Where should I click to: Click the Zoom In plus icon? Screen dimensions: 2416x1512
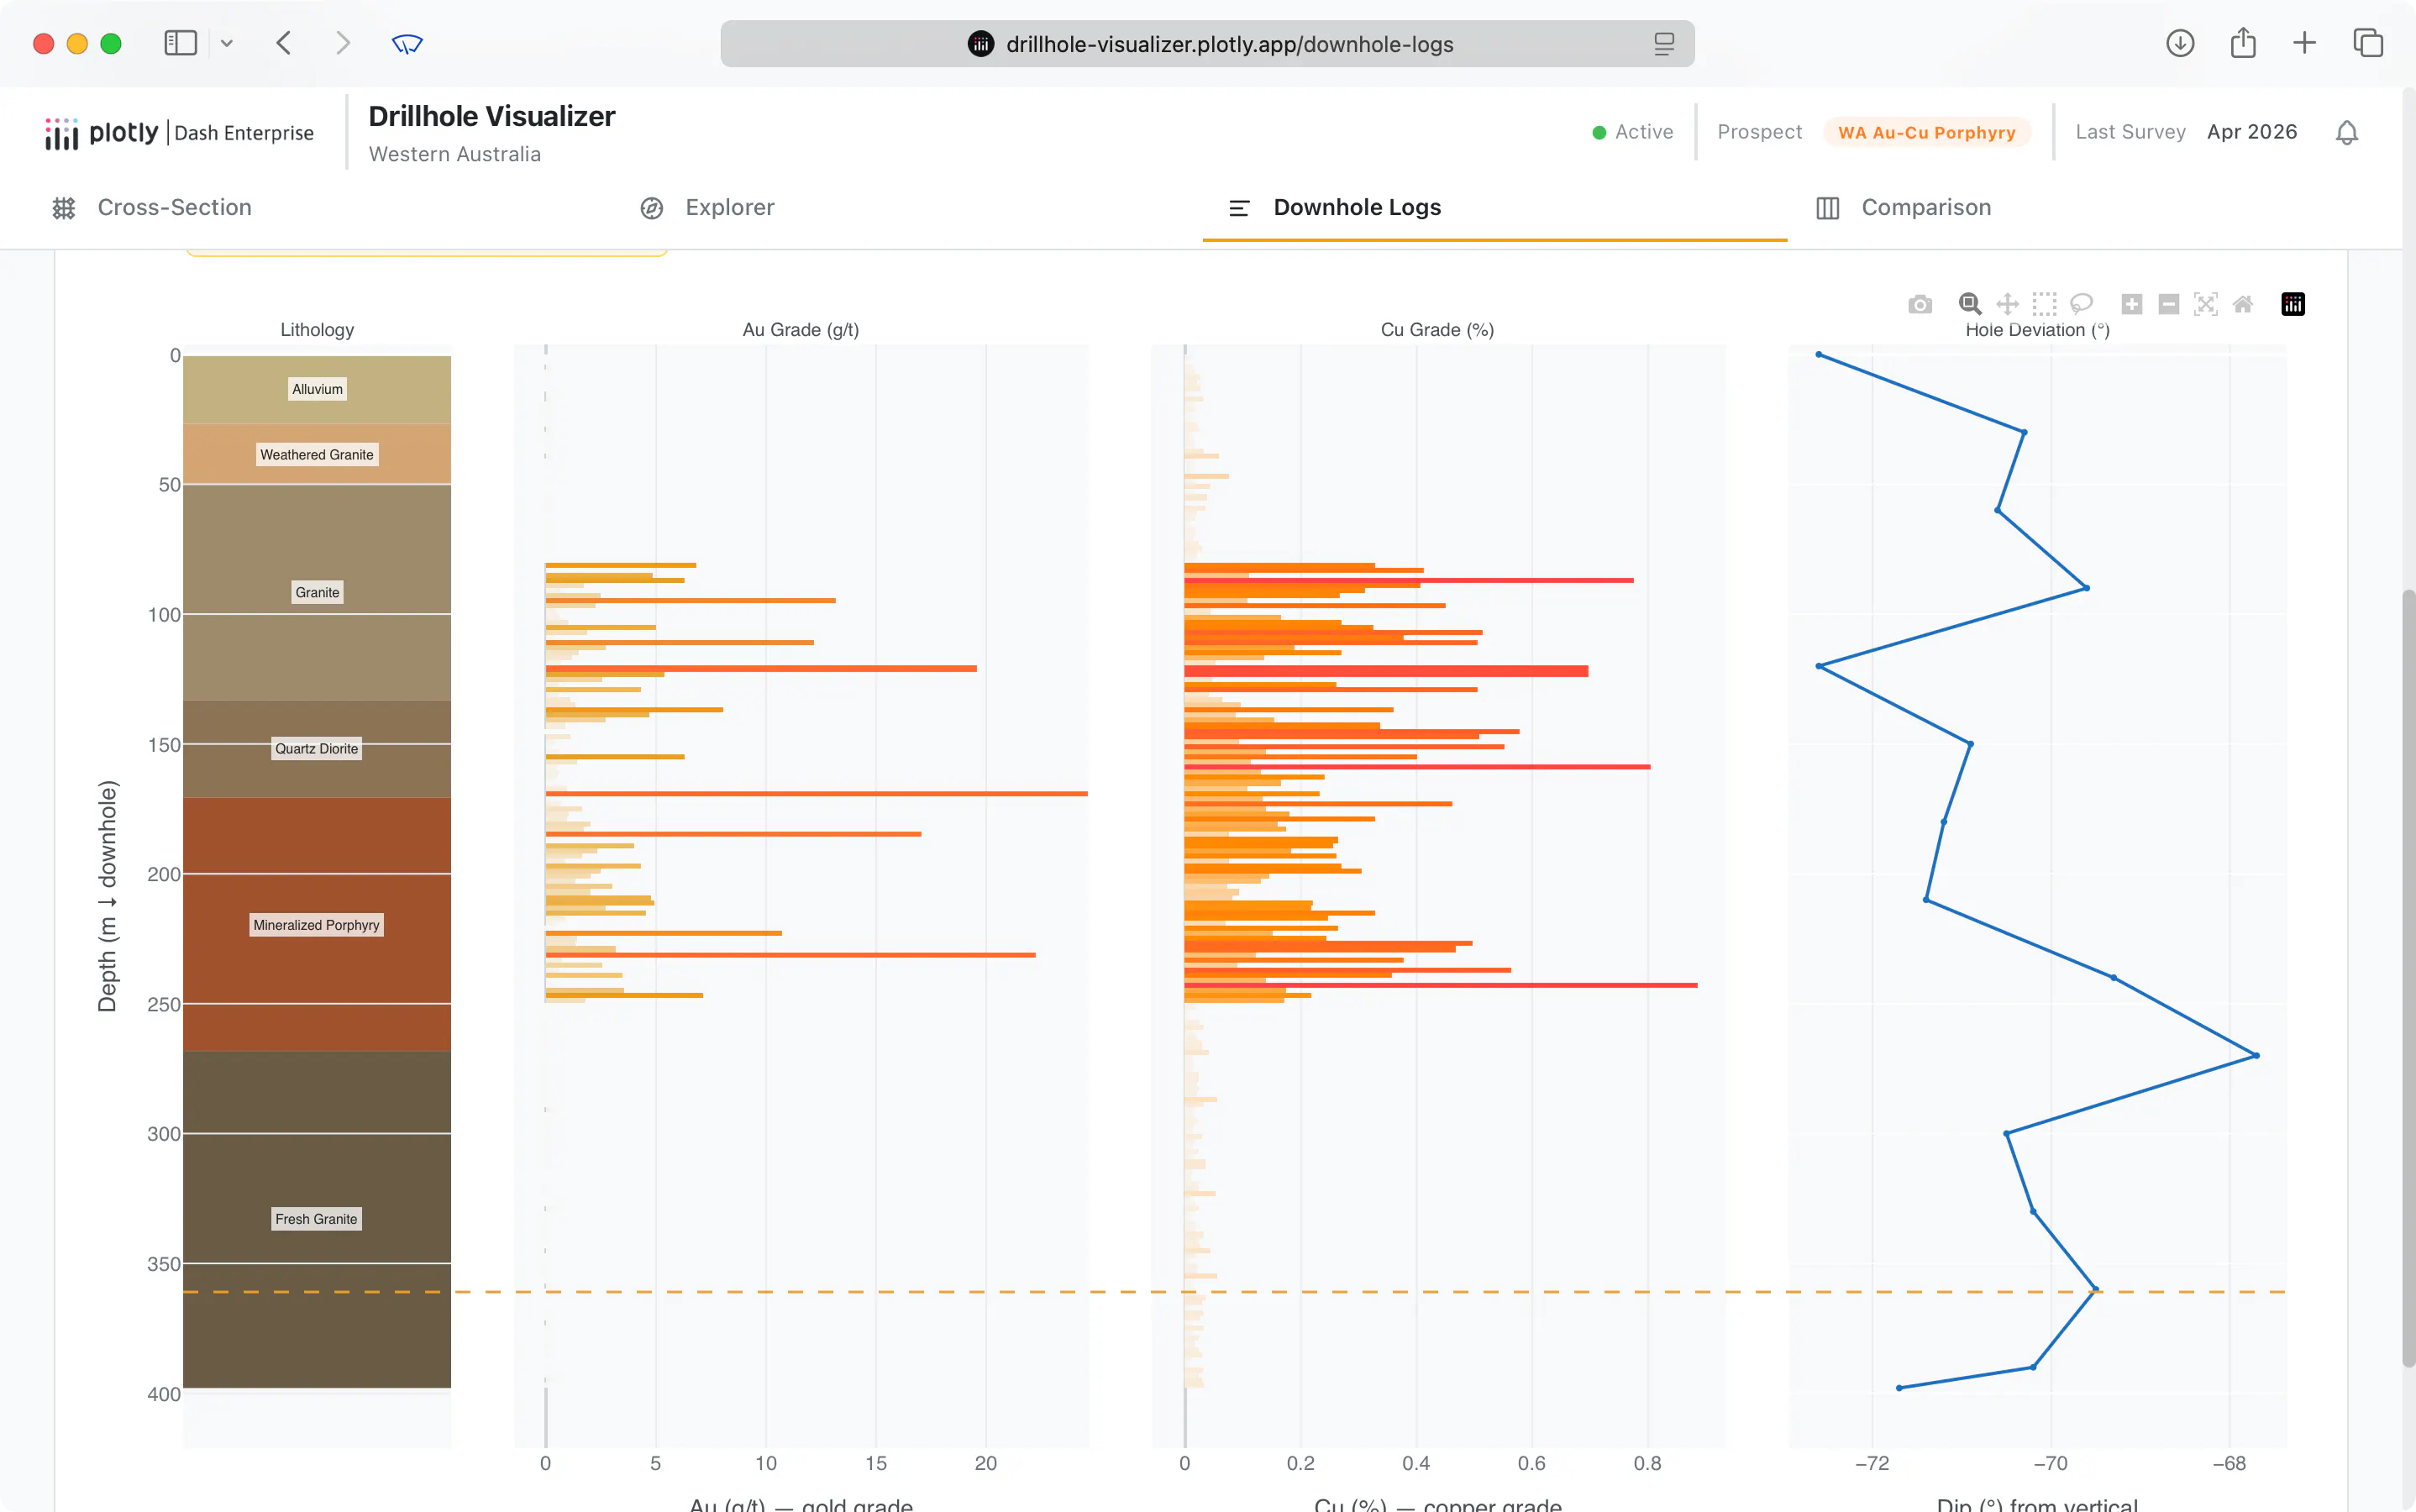click(x=2131, y=304)
